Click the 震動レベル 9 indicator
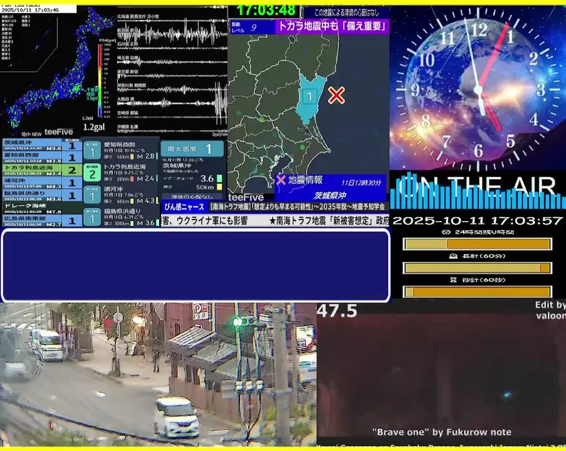Screen dimensions: 566x451 coord(251,28)
